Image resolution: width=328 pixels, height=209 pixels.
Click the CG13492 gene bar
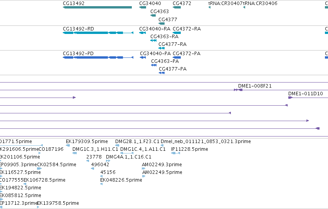point(97,7)
